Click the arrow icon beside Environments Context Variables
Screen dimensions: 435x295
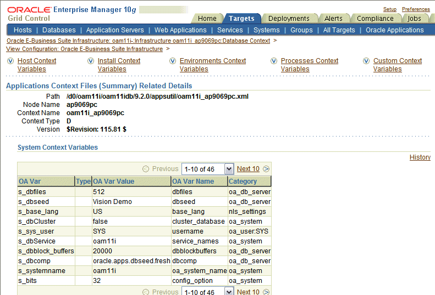[x=173, y=61]
